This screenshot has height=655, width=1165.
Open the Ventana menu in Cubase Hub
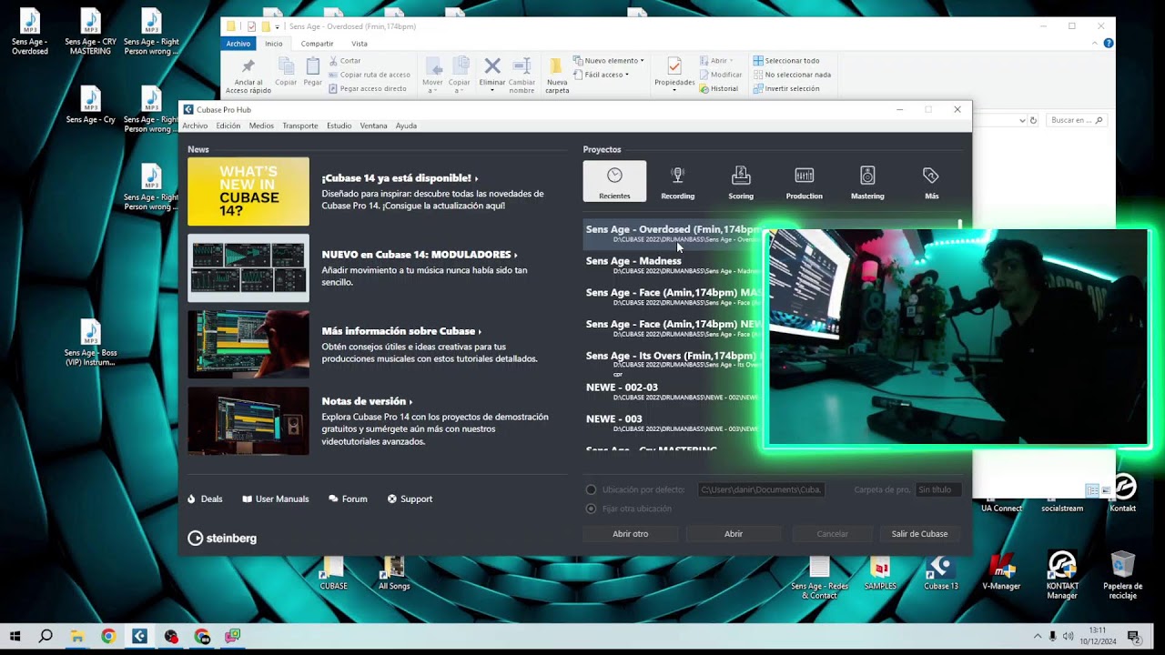pos(373,126)
